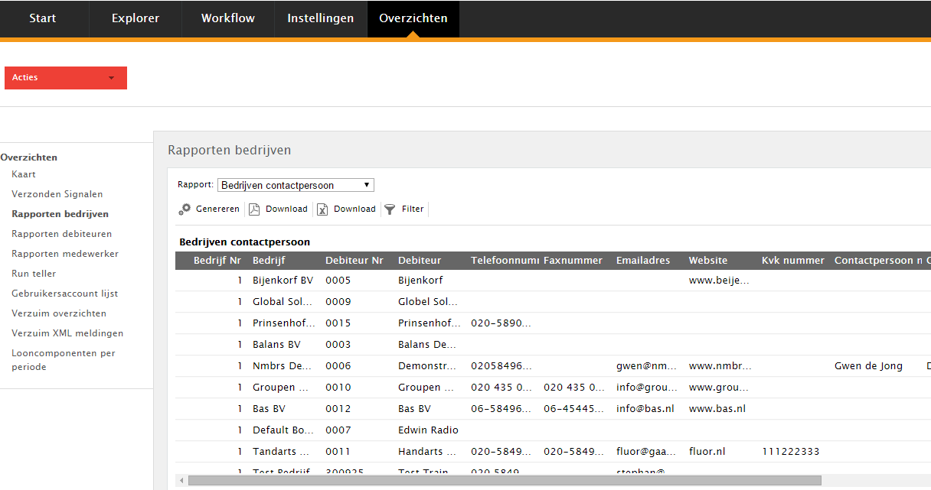Click the Genereren gear icon
This screenshot has width=931, height=490.
tap(185, 209)
